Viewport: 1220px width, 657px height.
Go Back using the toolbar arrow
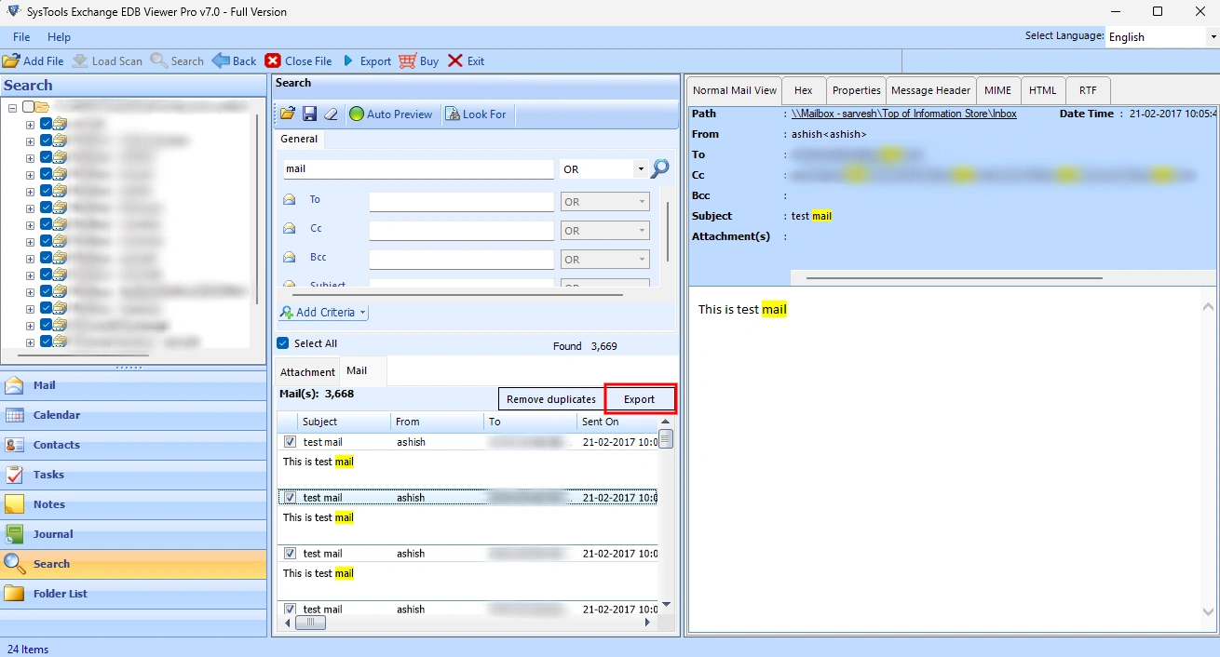tap(234, 60)
